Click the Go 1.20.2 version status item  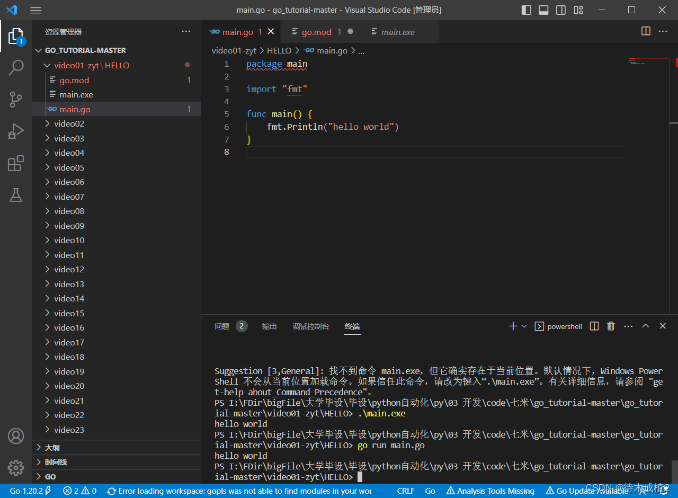point(30,491)
